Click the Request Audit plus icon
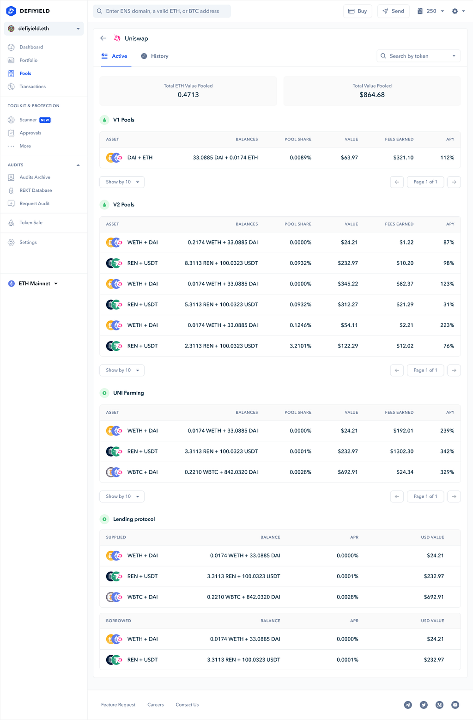This screenshot has width=473, height=720. point(11,203)
